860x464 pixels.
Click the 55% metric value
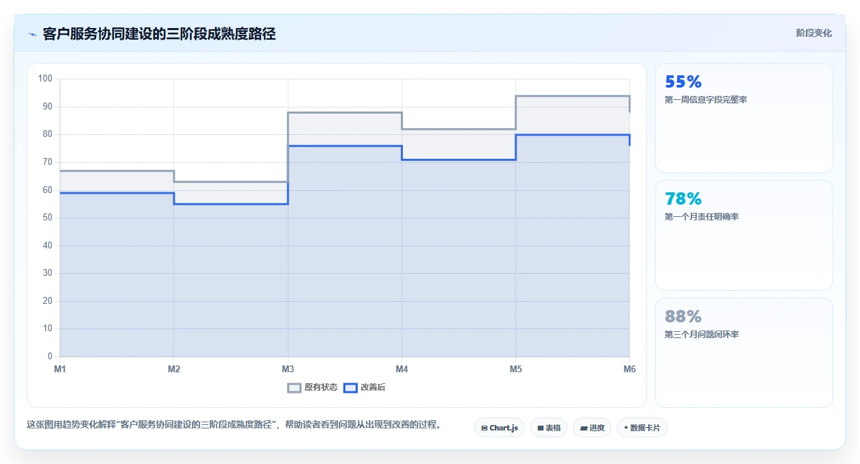pyautogui.click(x=683, y=82)
